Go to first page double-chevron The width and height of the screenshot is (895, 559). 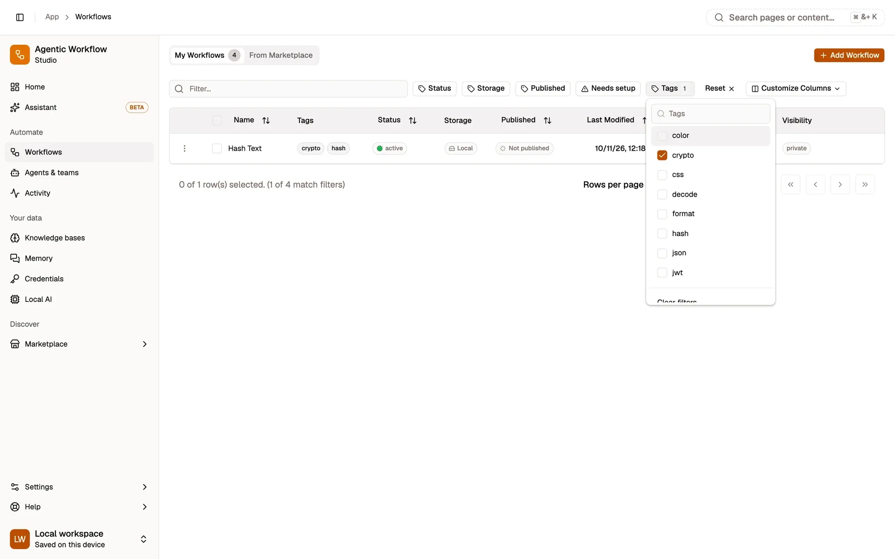tap(791, 185)
